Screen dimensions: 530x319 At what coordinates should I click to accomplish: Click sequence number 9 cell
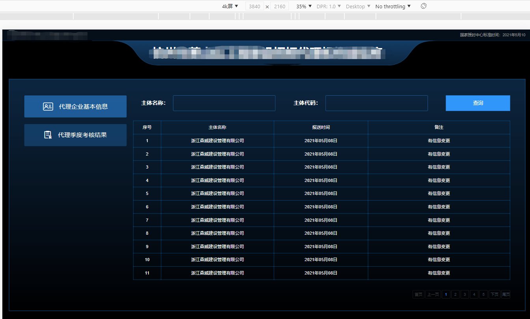point(147,247)
